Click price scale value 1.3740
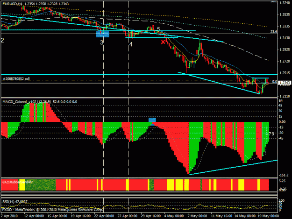Image resolution: width=292 pixels, height=219 pixels. [285, 3]
